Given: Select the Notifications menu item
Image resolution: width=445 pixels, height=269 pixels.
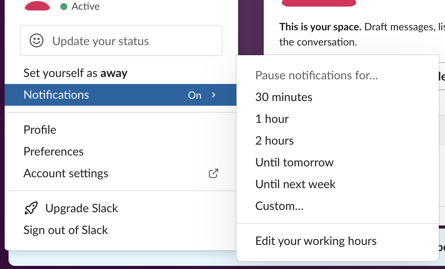Looking at the screenshot, I should point(121,95).
